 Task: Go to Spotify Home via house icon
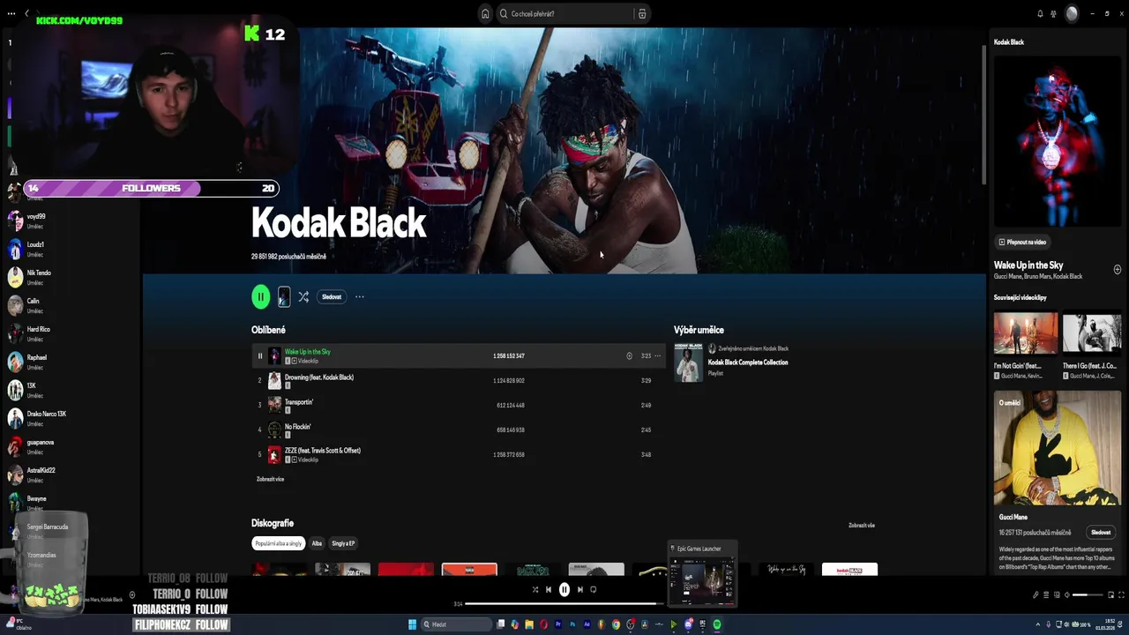pos(485,13)
